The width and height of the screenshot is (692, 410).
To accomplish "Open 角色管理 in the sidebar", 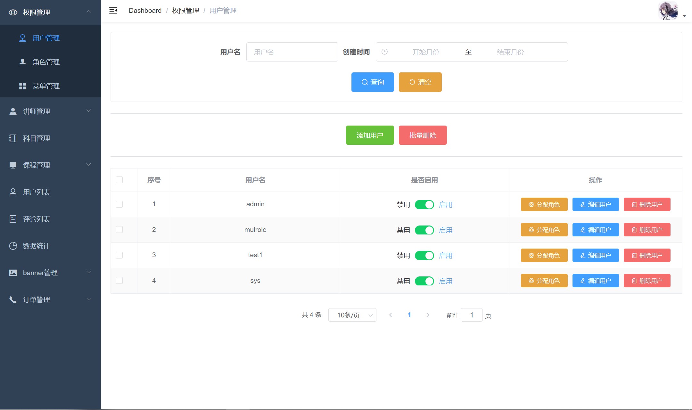I will tap(46, 62).
